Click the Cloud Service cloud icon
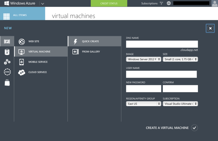The width and height of the screenshot is (218, 141). click(x=22, y=72)
